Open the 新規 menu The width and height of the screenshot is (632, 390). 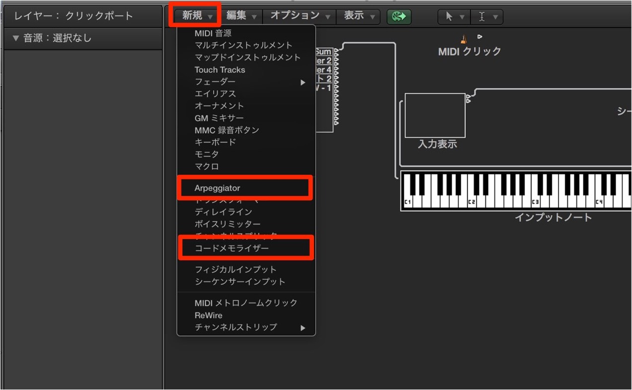197,16
